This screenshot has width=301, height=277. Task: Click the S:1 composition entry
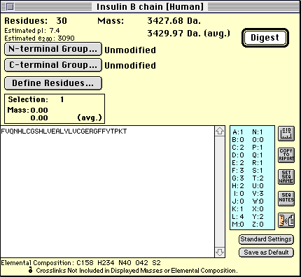[x=258, y=171]
